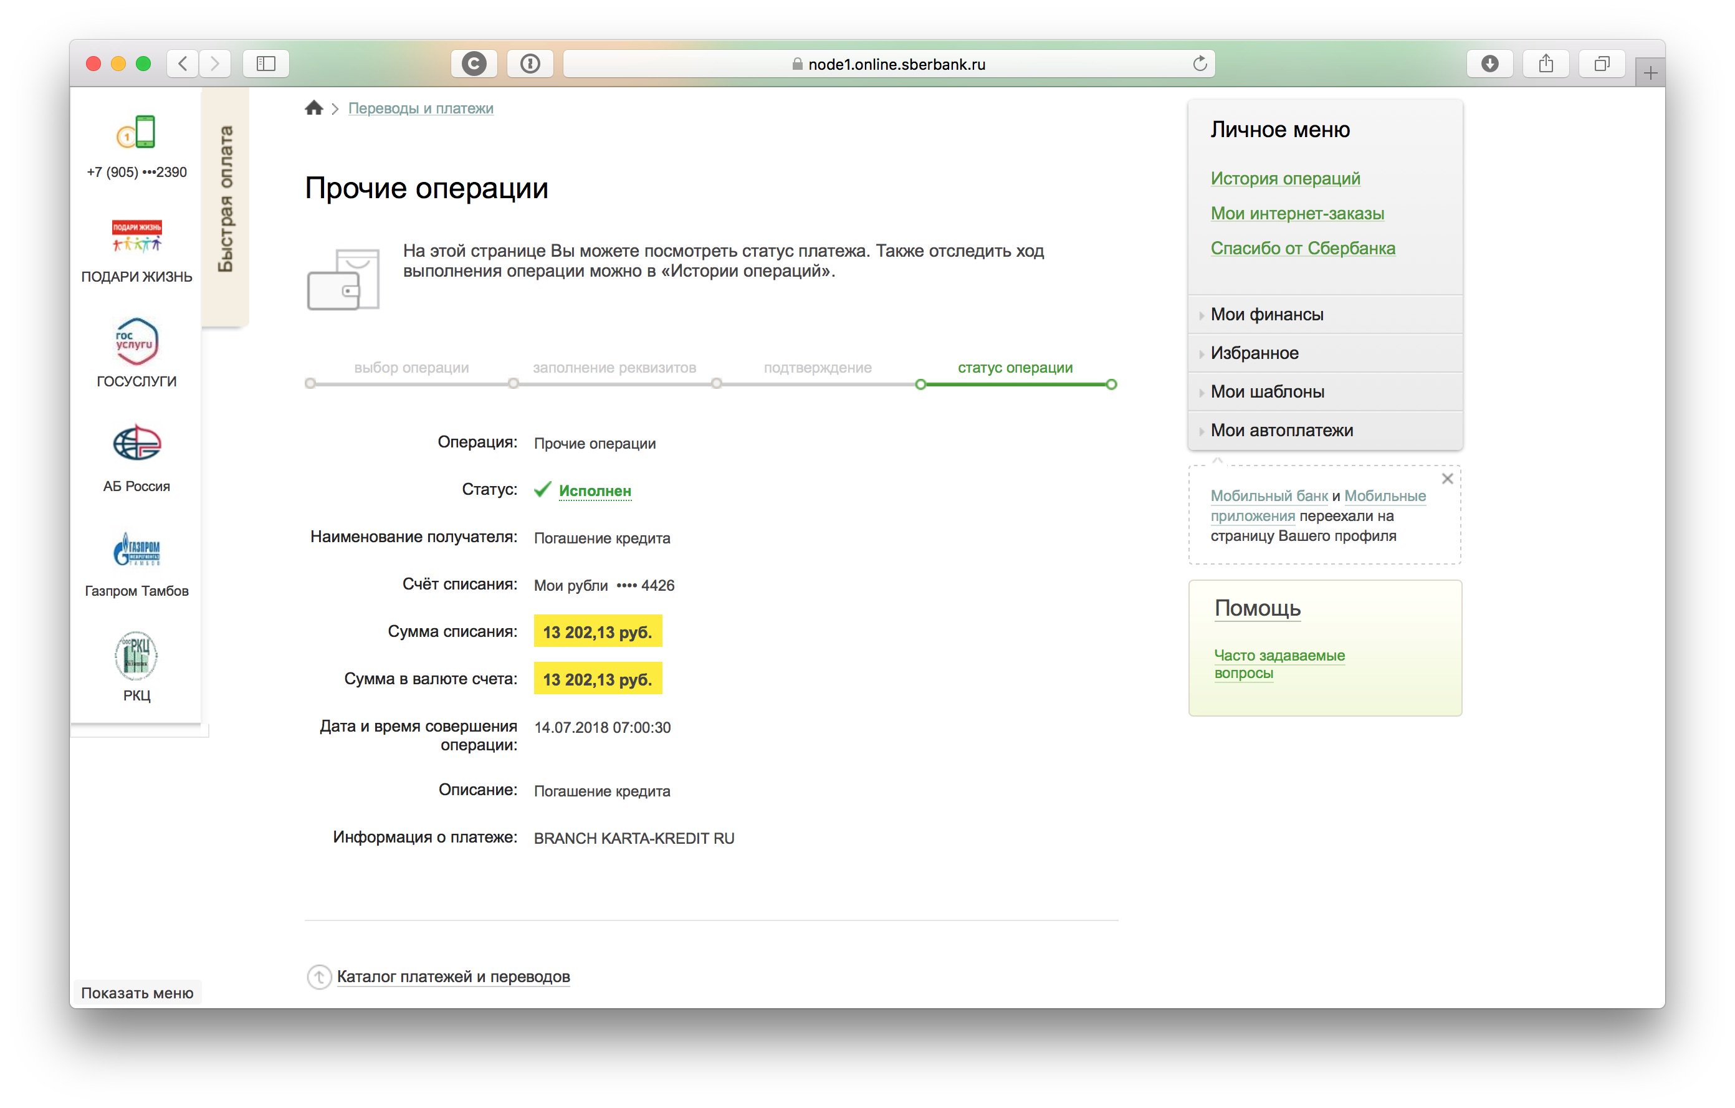This screenshot has width=1735, height=1108.
Task: Select the выбор операции step
Action: pyautogui.click(x=411, y=368)
